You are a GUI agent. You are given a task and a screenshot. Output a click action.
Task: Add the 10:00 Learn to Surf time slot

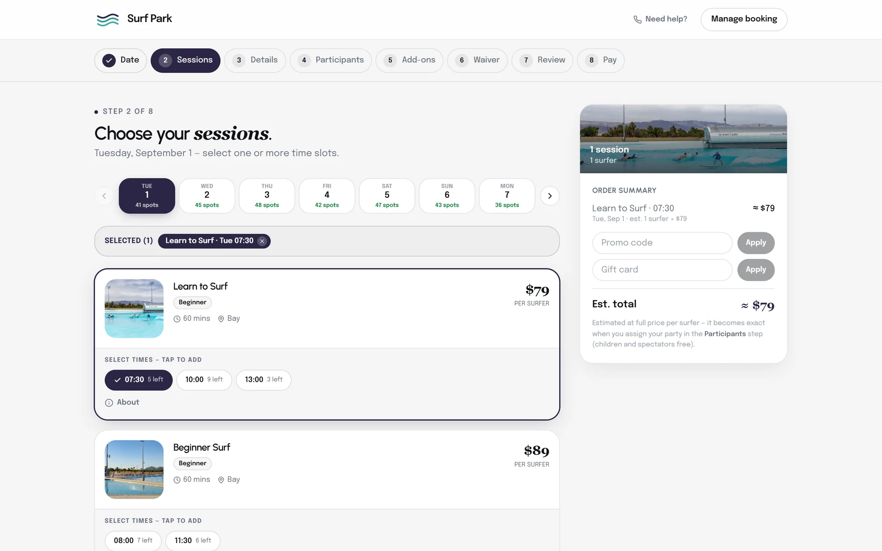pyautogui.click(x=204, y=380)
